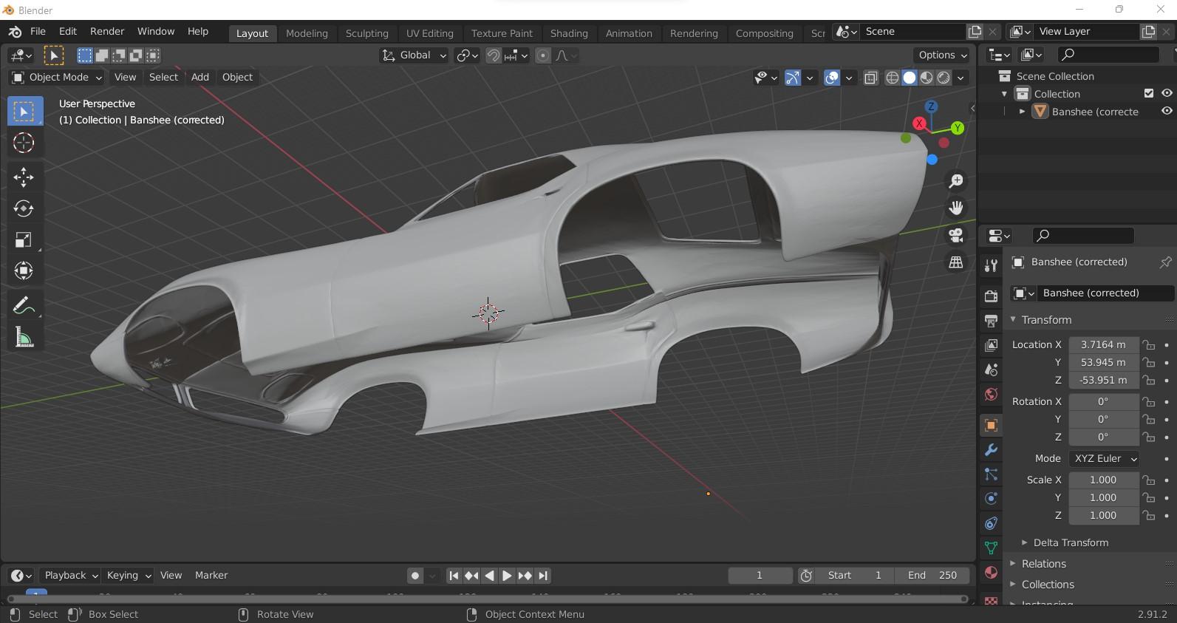The image size is (1177, 623).
Task: Open the File menu
Action: coord(38,32)
